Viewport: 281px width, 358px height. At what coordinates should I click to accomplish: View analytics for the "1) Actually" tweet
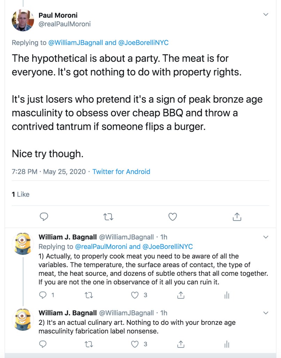coord(227,295)
